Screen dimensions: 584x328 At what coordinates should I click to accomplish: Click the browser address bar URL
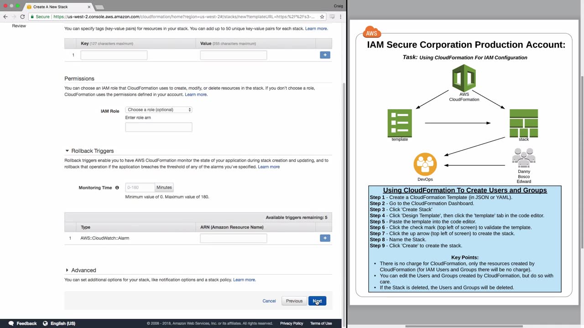[x=184, y=16]
